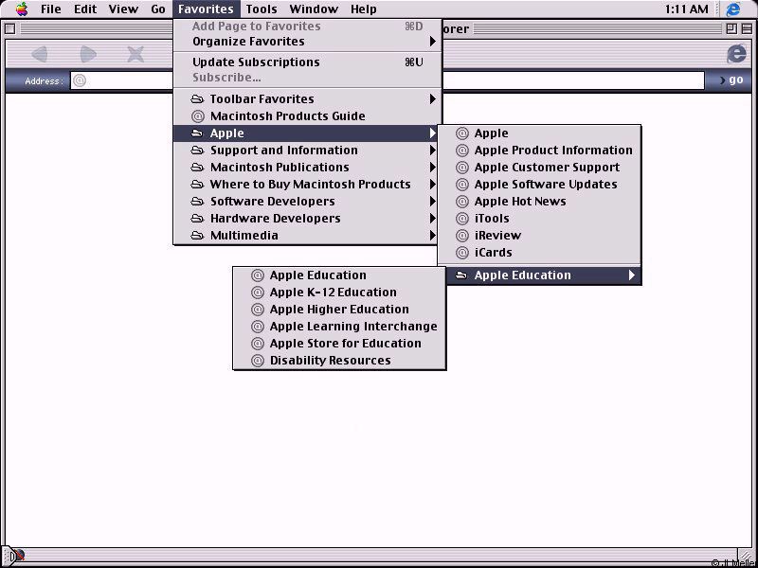Choose Update Subscriptions from Favorites menu
Image resolution: width=758 pixels, height=568 pixels.
(307, 62)
